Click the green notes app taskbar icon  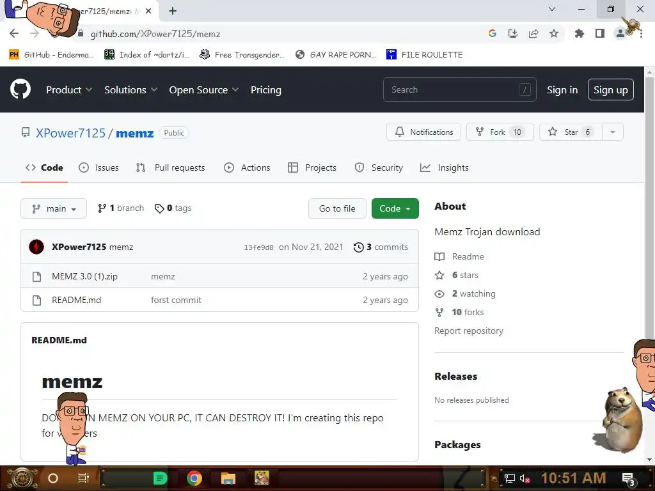(160, 478)
